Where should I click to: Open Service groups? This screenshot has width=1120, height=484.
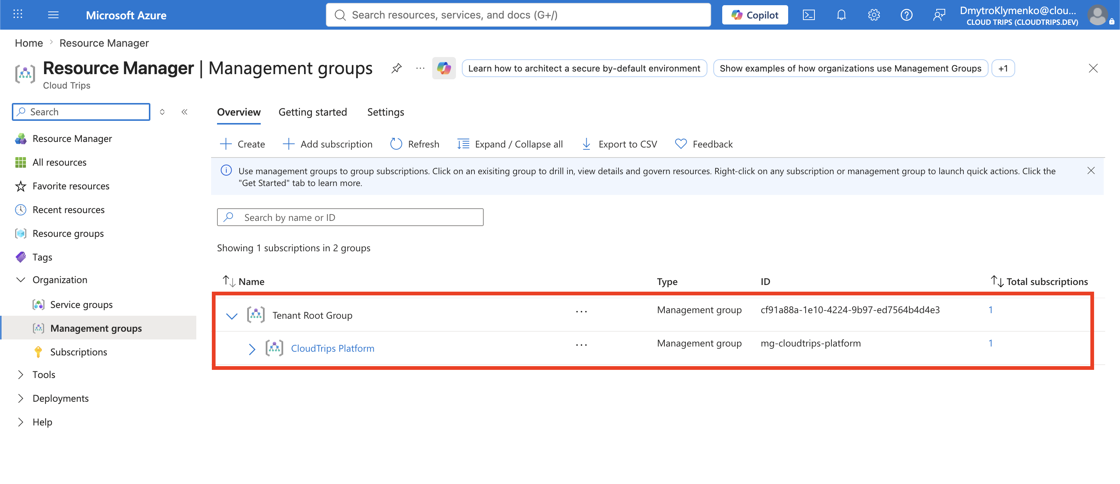tap(81, 304)
